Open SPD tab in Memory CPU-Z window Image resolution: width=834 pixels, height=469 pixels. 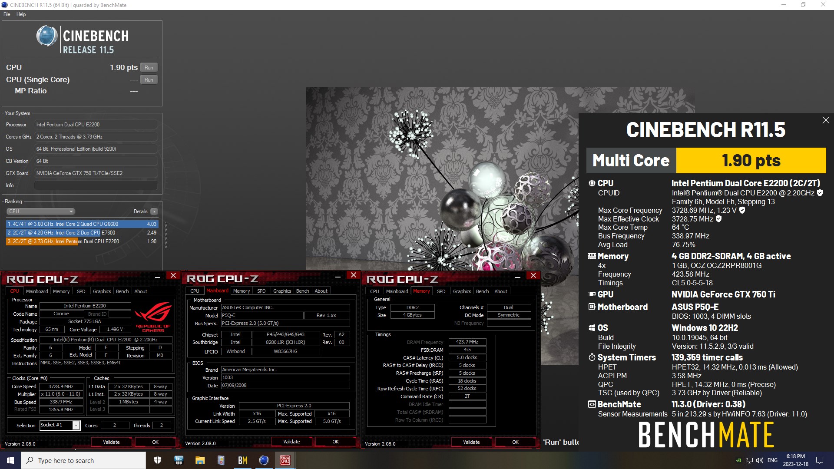click(x=441, y=291)
